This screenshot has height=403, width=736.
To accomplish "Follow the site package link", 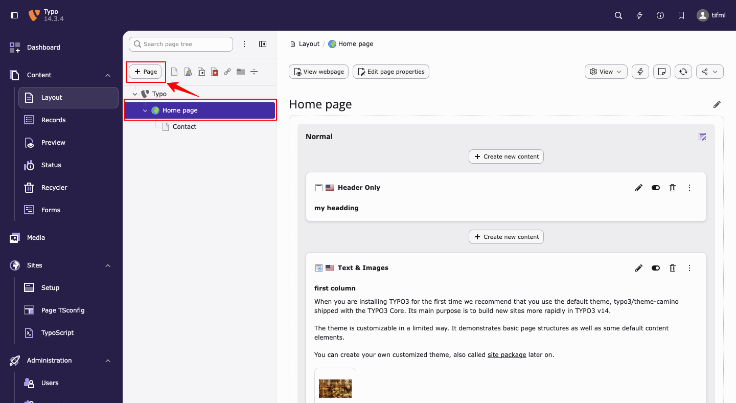I will (507, 354).
